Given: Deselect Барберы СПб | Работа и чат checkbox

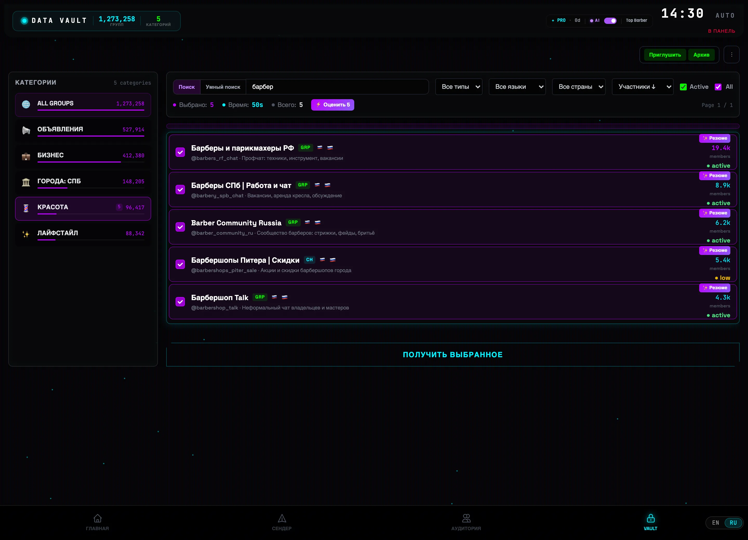Looking at the screenshot, I should tap(181, 190).
